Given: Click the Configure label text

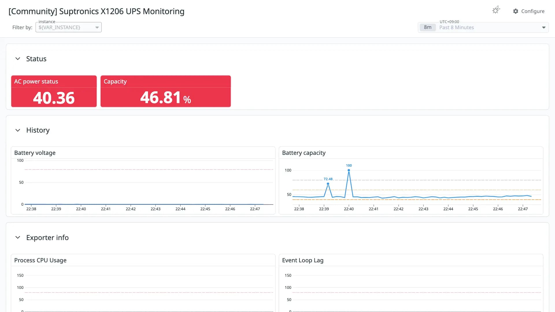Looking at the screenshot, I should coord(533,11).
